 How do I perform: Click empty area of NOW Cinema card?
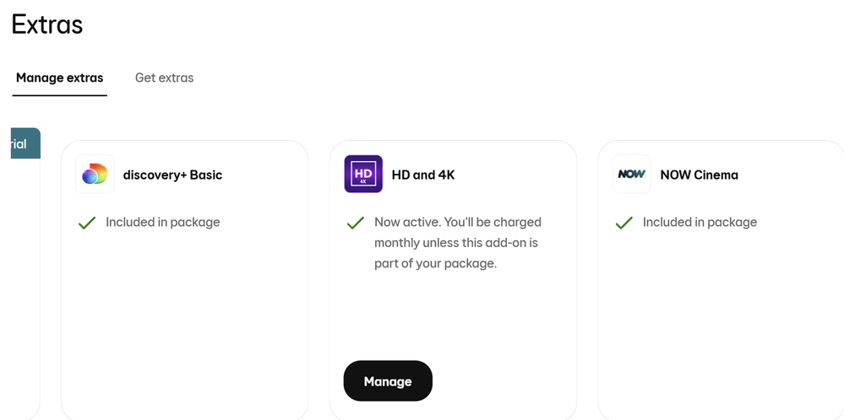coord(721,322)
